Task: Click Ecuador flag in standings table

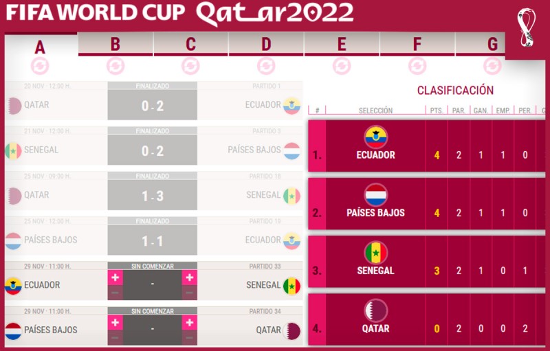Action: click(x=375, y=137)
